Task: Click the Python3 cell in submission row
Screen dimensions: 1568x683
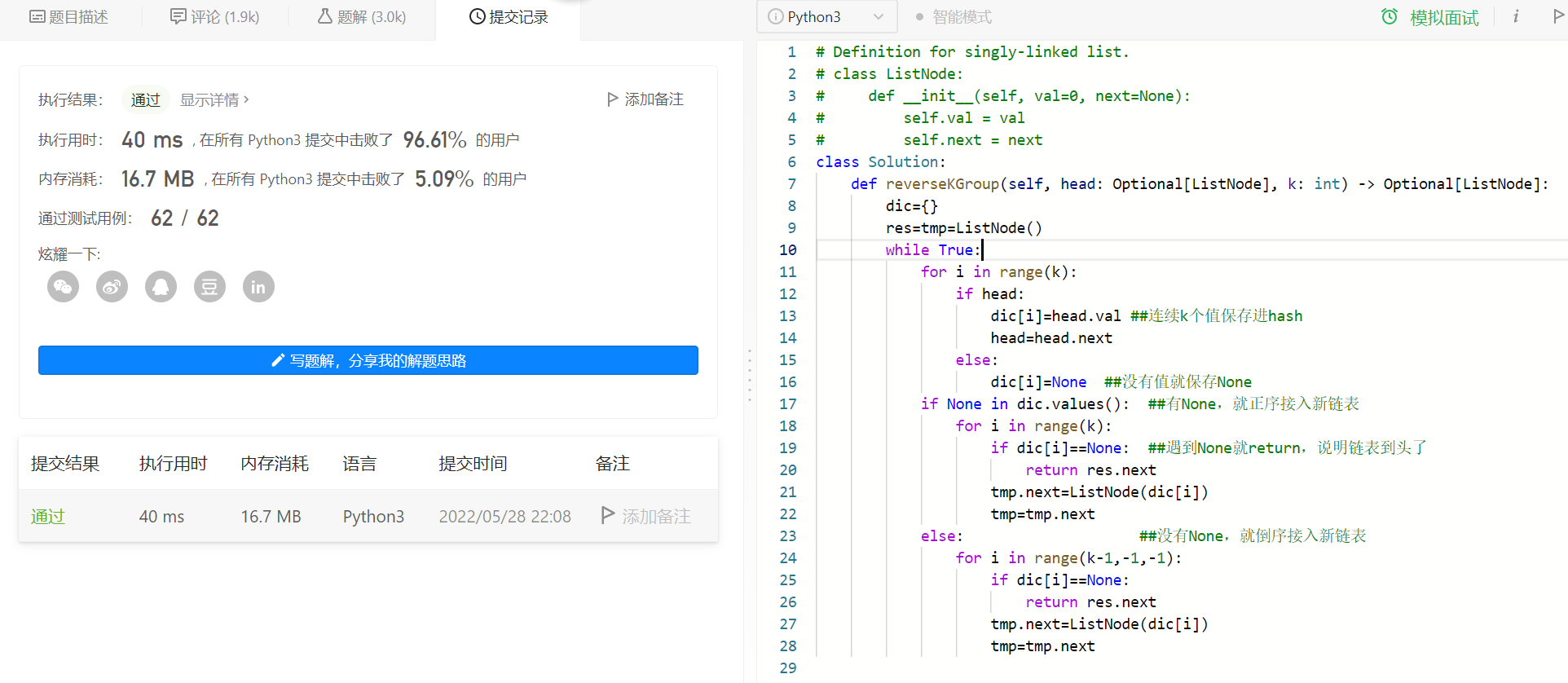Action: (x=374, y=517)
